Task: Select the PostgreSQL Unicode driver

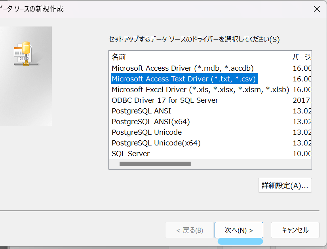Action: pos(146,132)
